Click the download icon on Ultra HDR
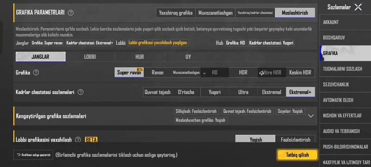This screenshot has width=371, height=167. [x=261, y=73]
